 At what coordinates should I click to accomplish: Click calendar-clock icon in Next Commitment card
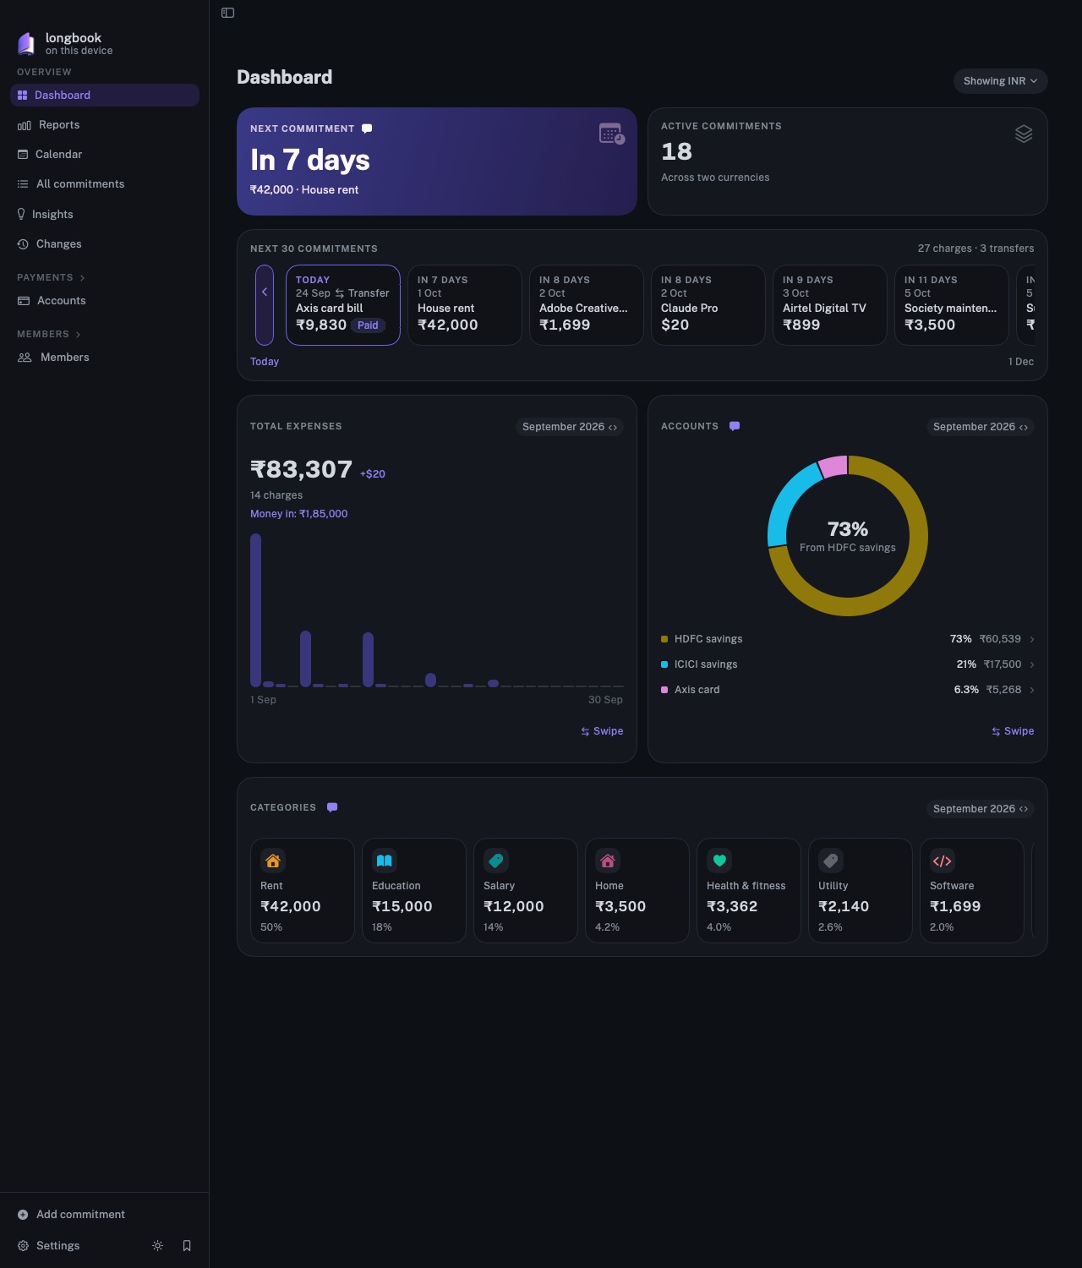tap(611, 134)
